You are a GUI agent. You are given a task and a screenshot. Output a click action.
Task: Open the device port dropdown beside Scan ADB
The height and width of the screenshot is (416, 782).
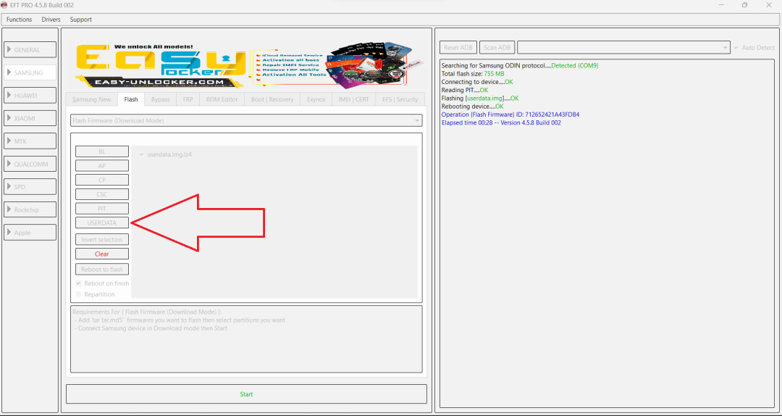click(623, 48)
